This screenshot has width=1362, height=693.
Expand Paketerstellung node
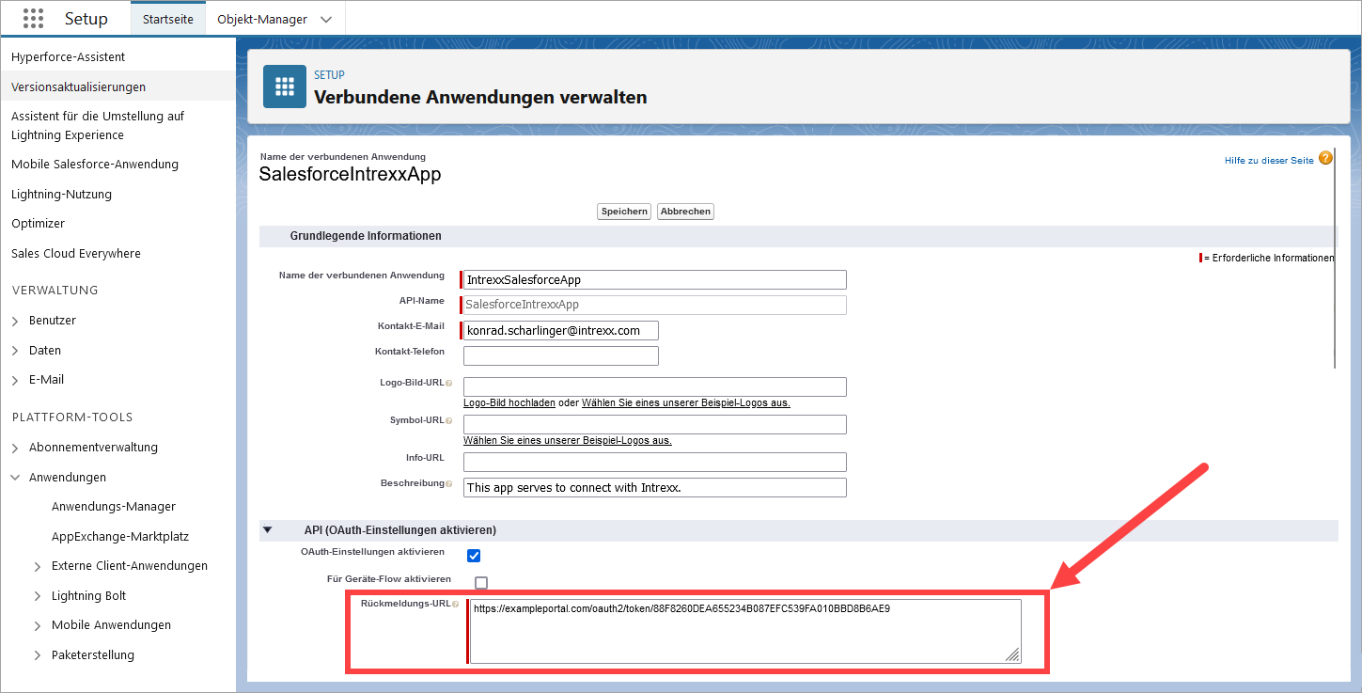(38, 655)
